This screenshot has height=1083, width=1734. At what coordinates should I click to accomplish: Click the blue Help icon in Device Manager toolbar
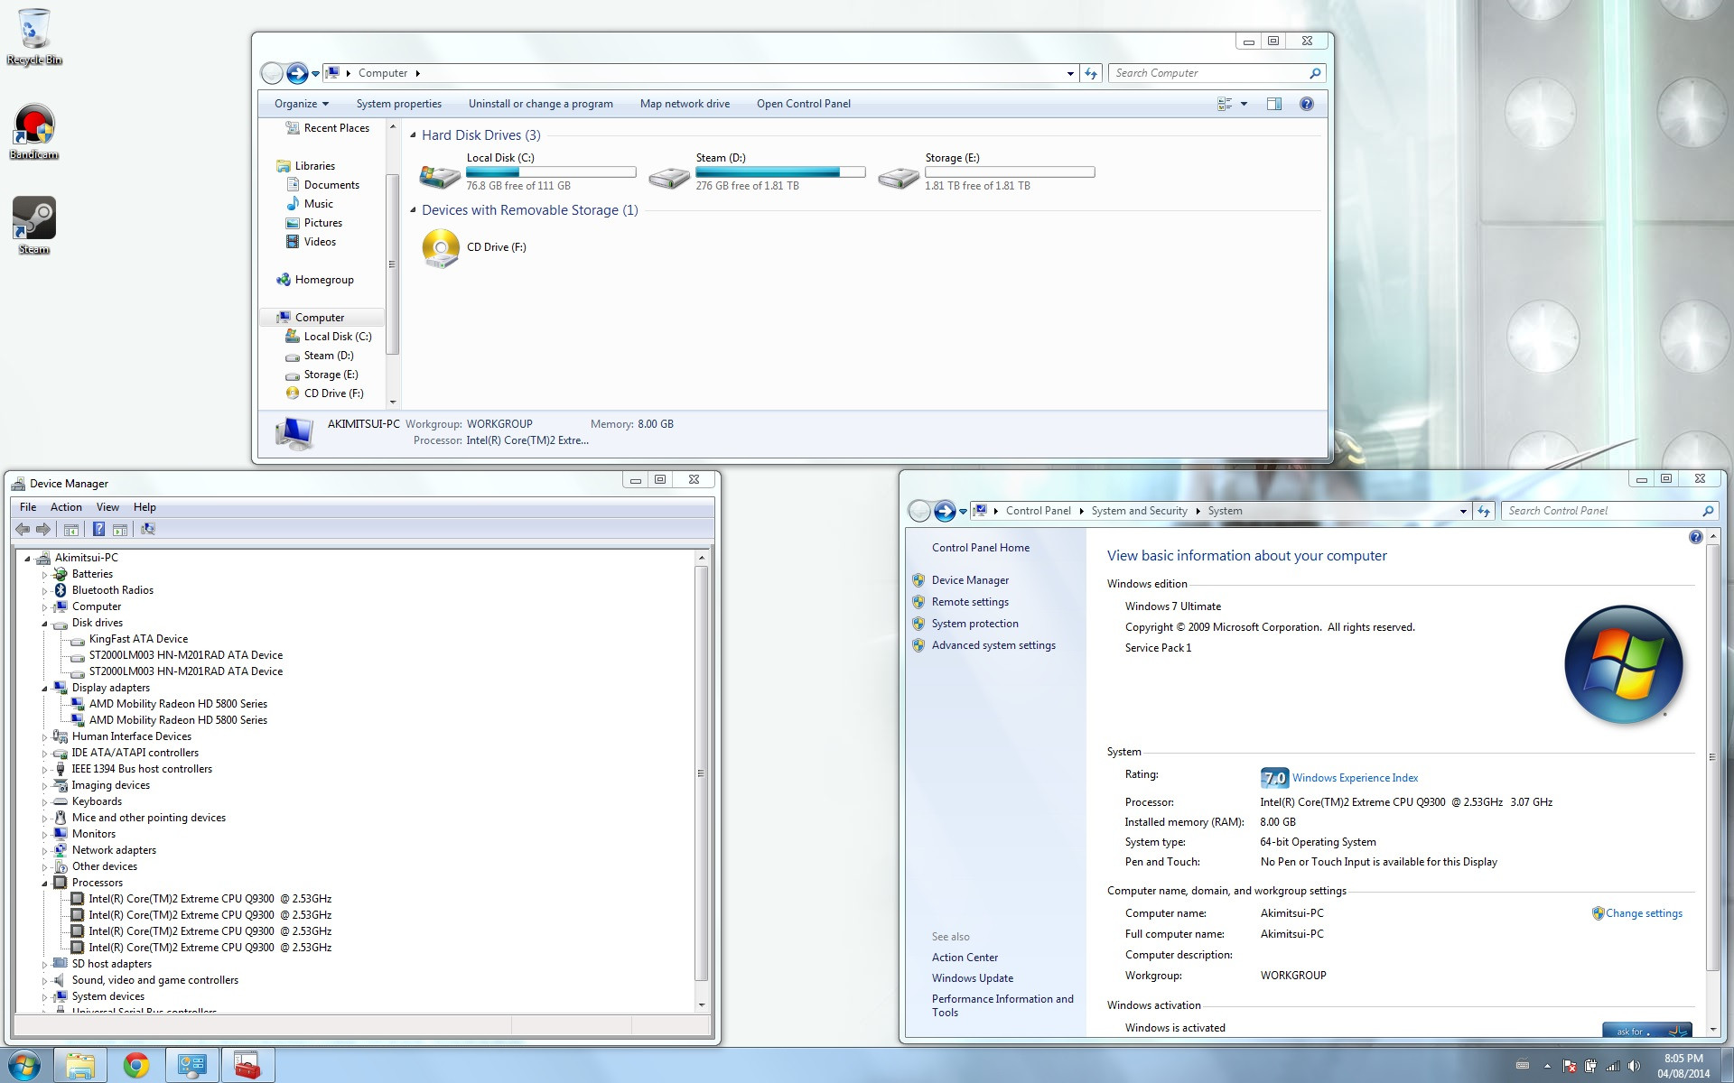click(98, 530)
